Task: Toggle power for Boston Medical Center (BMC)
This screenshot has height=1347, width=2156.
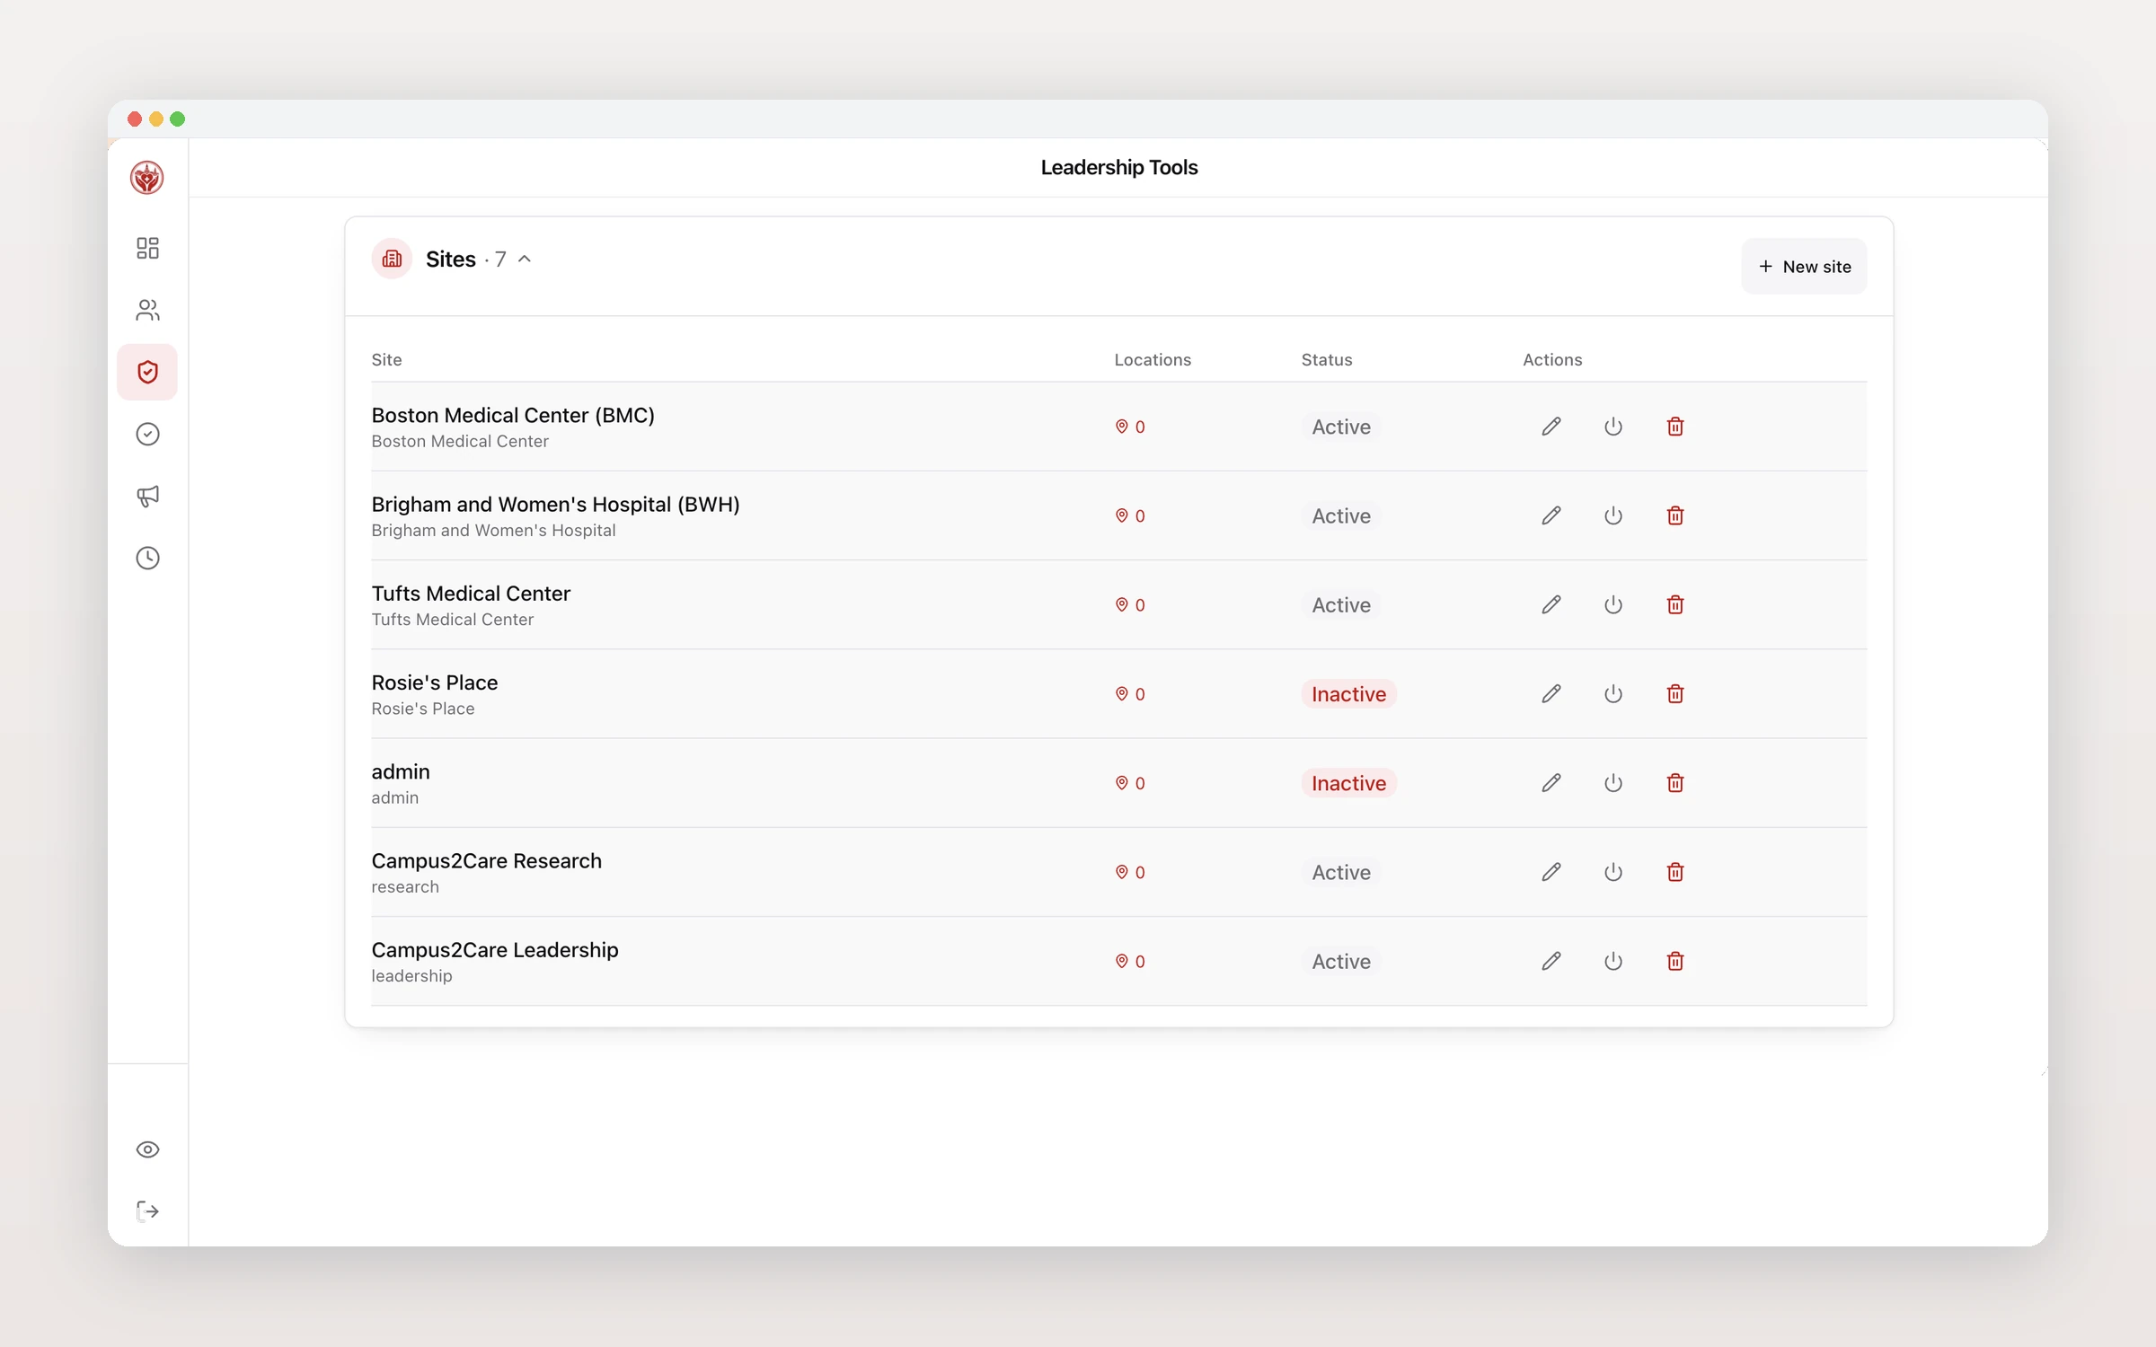Action: click(x=1613, y=427)
